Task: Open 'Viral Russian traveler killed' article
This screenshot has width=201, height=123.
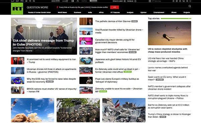Action: [119, 31]
